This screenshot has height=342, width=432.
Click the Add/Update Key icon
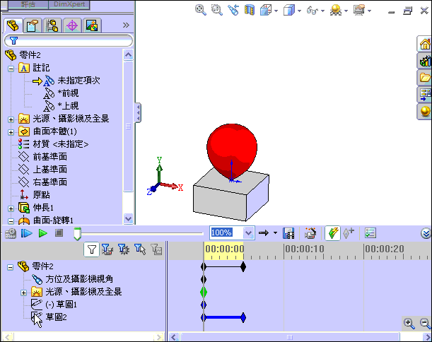349,233
